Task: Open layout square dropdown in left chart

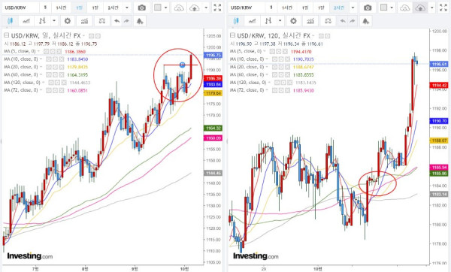Action: click(x=165, y=8)
